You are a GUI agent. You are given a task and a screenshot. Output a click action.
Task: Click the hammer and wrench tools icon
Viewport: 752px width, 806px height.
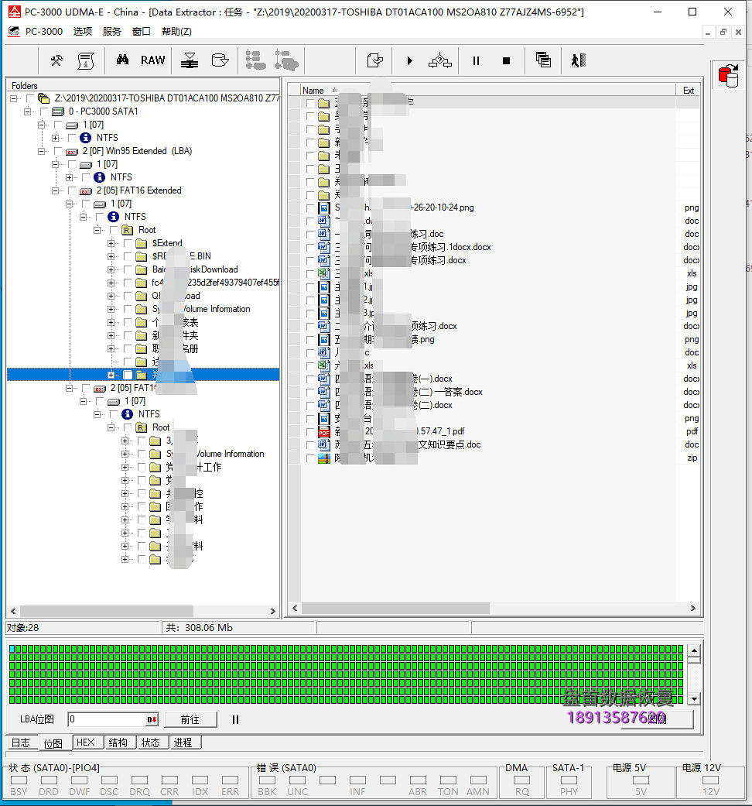56,60
